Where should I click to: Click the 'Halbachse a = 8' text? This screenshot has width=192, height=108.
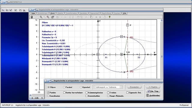coord(49,31)
